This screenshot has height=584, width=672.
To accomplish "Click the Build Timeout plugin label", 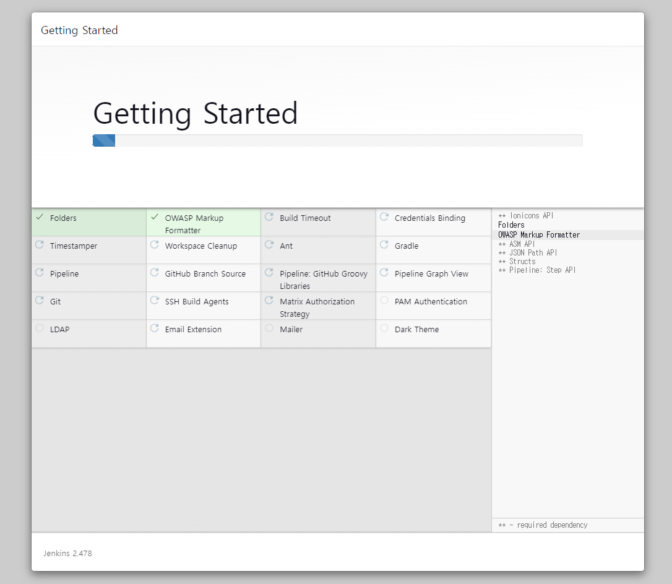I will pyautogui.click(x=305, y=218).
